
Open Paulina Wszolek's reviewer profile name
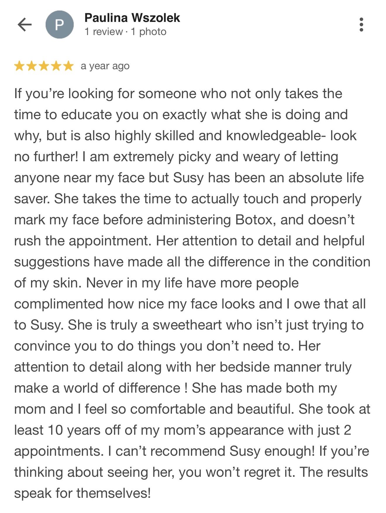[132, 18]
